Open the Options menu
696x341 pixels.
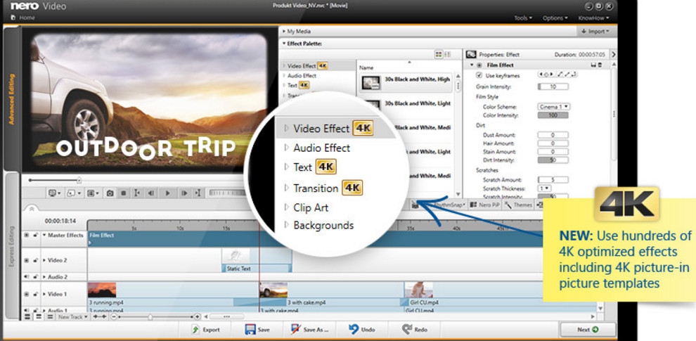click(555, 18)
